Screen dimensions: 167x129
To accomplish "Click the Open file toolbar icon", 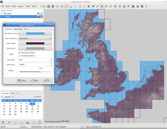I will coord(44,6).
